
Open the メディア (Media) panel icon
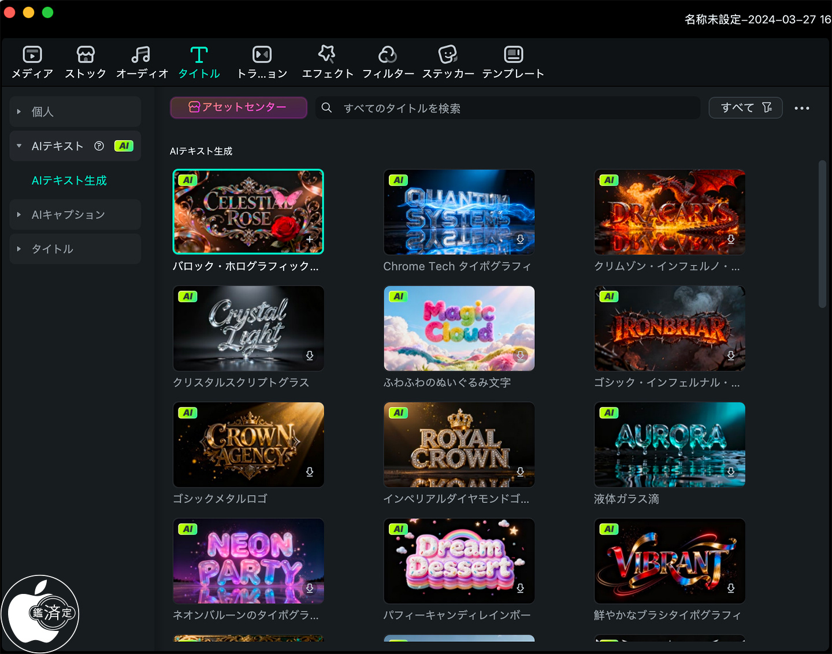coord(32,55)
